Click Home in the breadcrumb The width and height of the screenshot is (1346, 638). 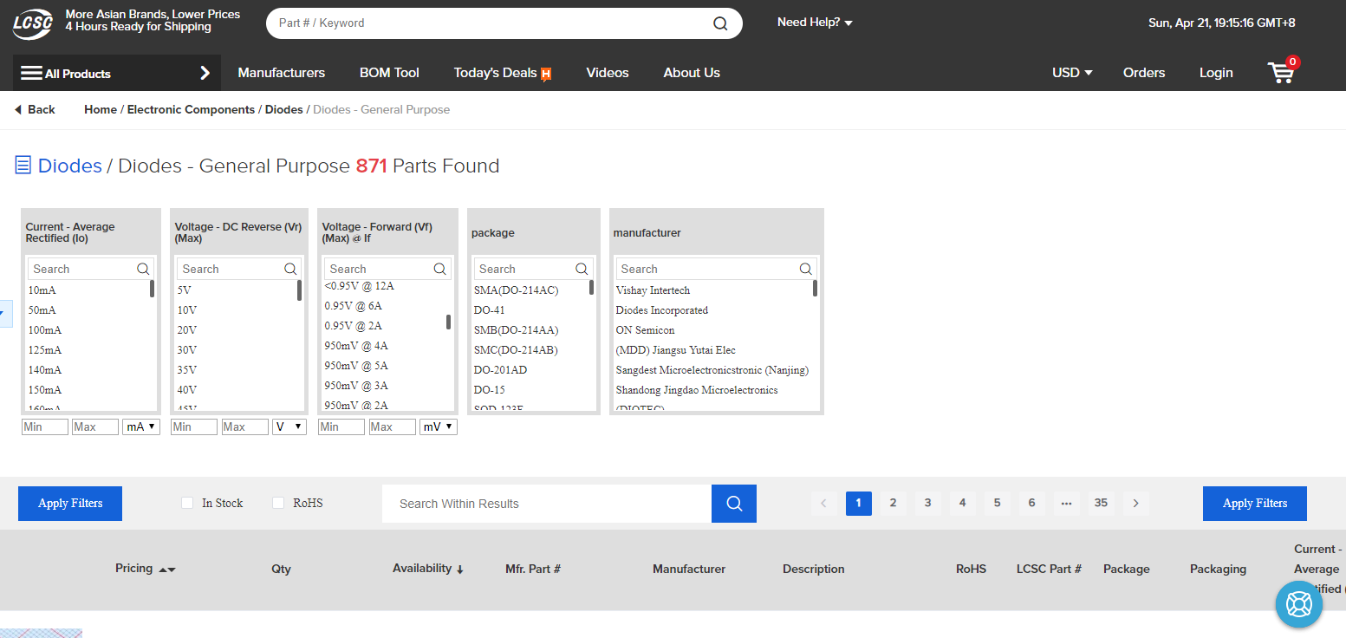[x=101, y=110]
